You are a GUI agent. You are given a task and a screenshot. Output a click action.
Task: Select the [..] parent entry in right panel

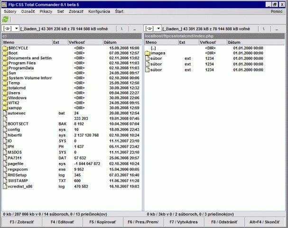153,48
